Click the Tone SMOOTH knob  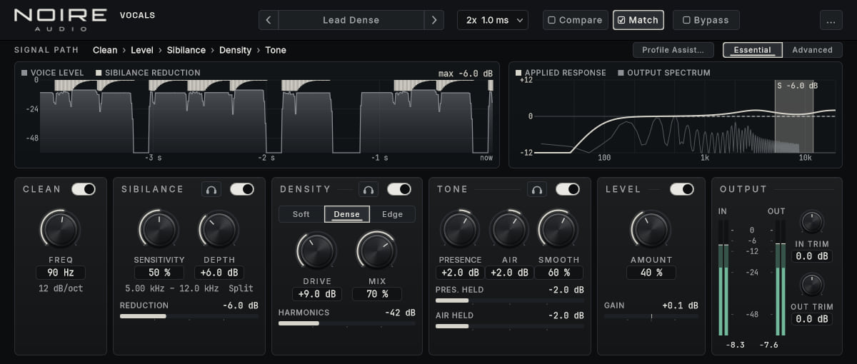[x=558, y=229]
